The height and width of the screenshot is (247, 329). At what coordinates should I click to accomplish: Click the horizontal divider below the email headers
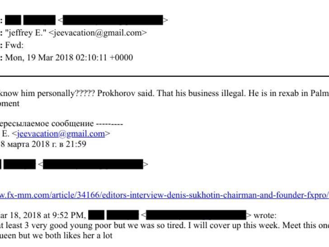[164, 76]
